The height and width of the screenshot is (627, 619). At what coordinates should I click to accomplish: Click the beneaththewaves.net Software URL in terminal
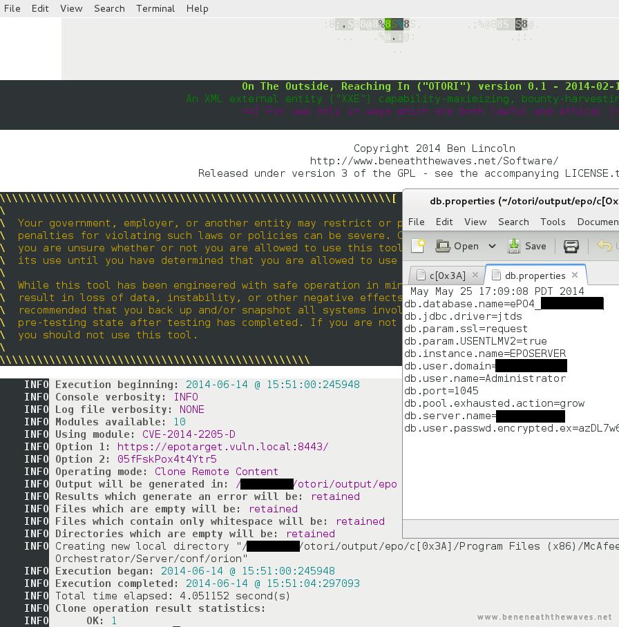pyautogui.click(x=434, y=161)
